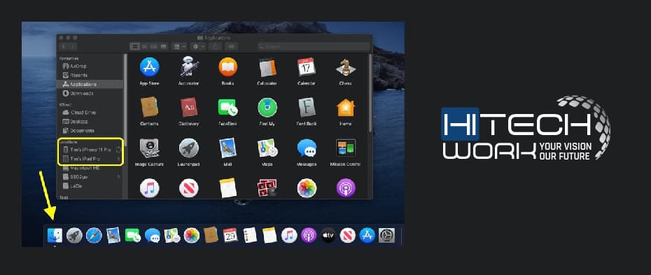The image size is (651, 275).
Task: Select Tim's iPhone 11 Pro location
Action: 90,149
